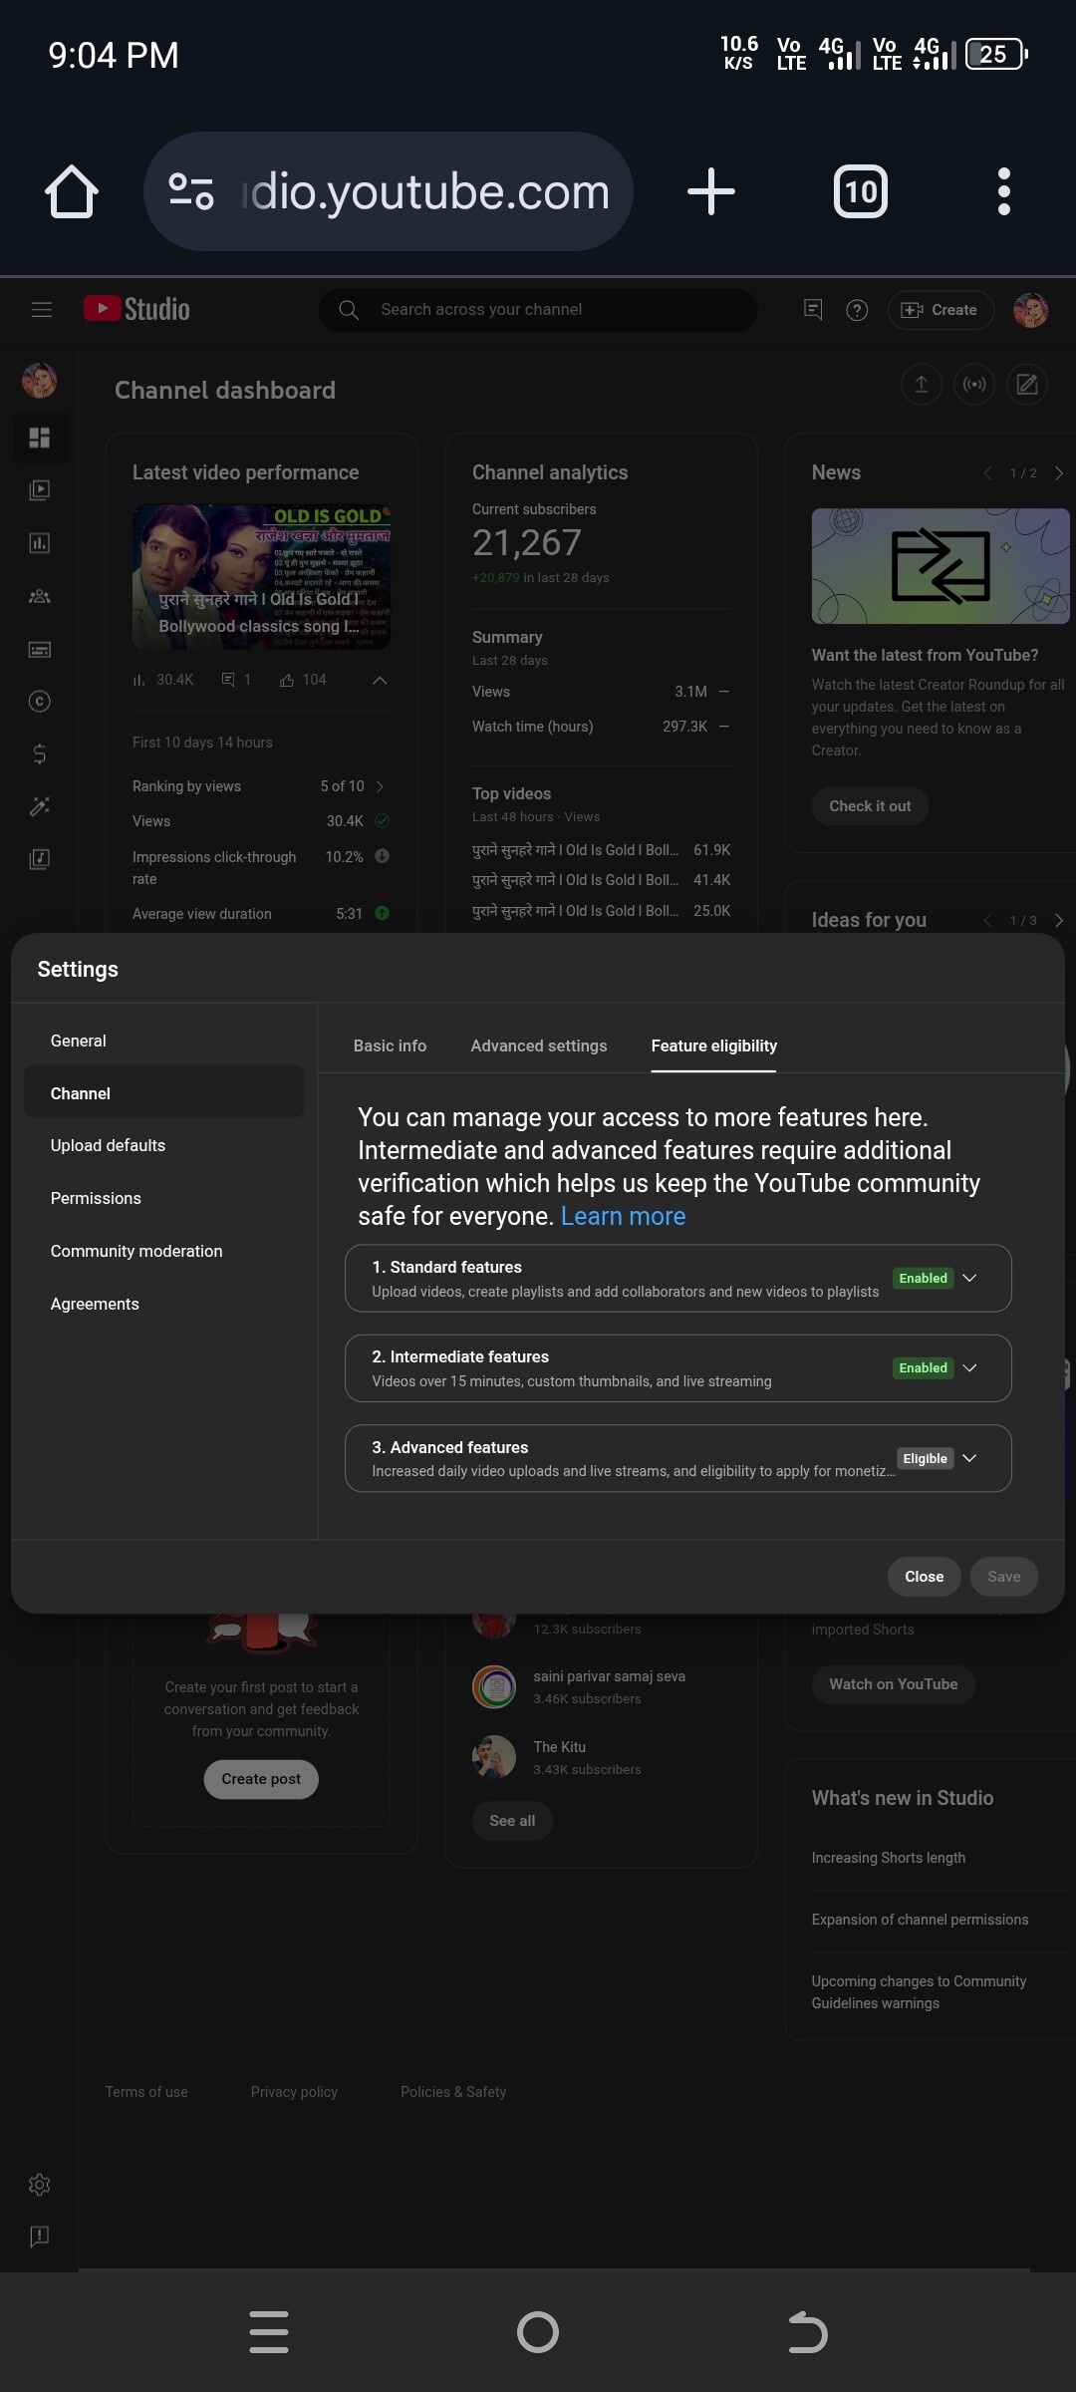Open the latest video thumbnail
Image resolution: width=1076 pixels, height=2392 pixels.
point(261,577)
